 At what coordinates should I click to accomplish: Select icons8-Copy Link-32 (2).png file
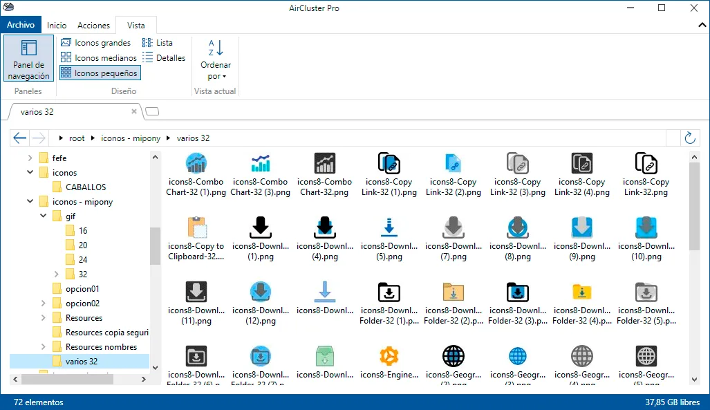454,175
